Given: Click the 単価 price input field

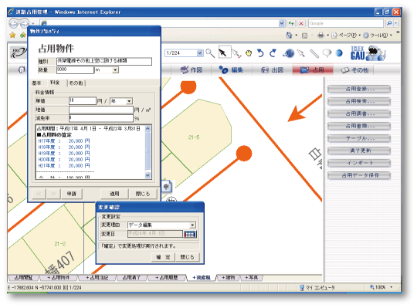Looking at the screenshot, I should [83, 100].
